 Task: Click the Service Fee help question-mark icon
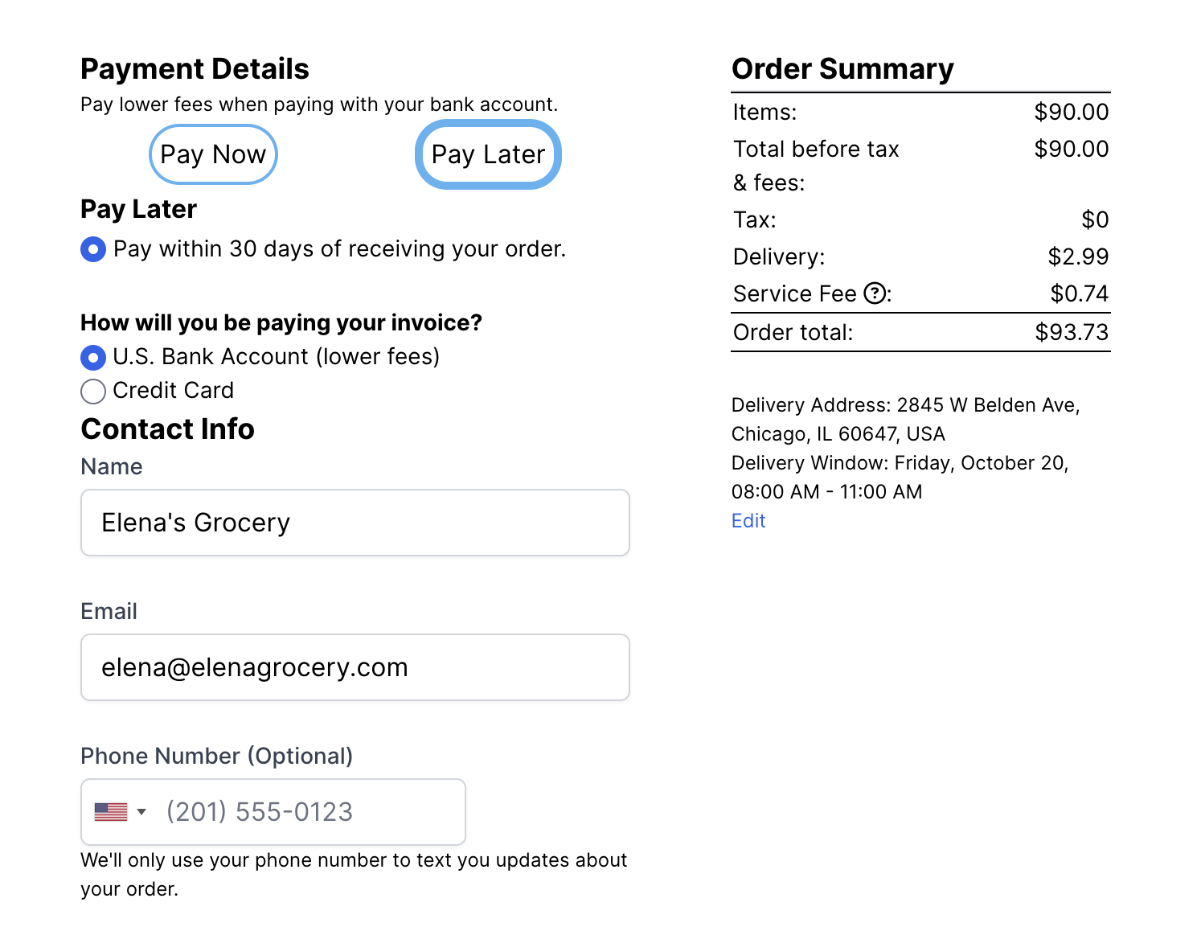click(x=875, y=294)
